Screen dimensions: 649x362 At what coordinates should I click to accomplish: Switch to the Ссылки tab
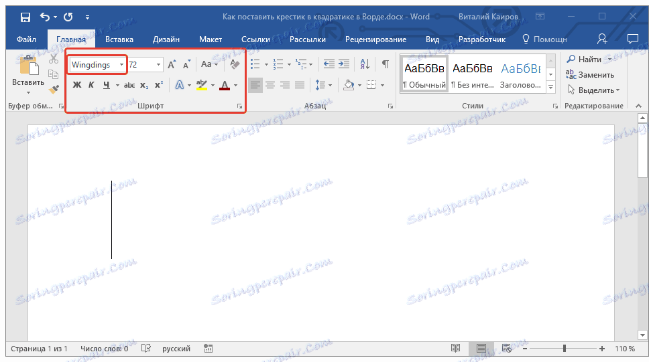255,39
